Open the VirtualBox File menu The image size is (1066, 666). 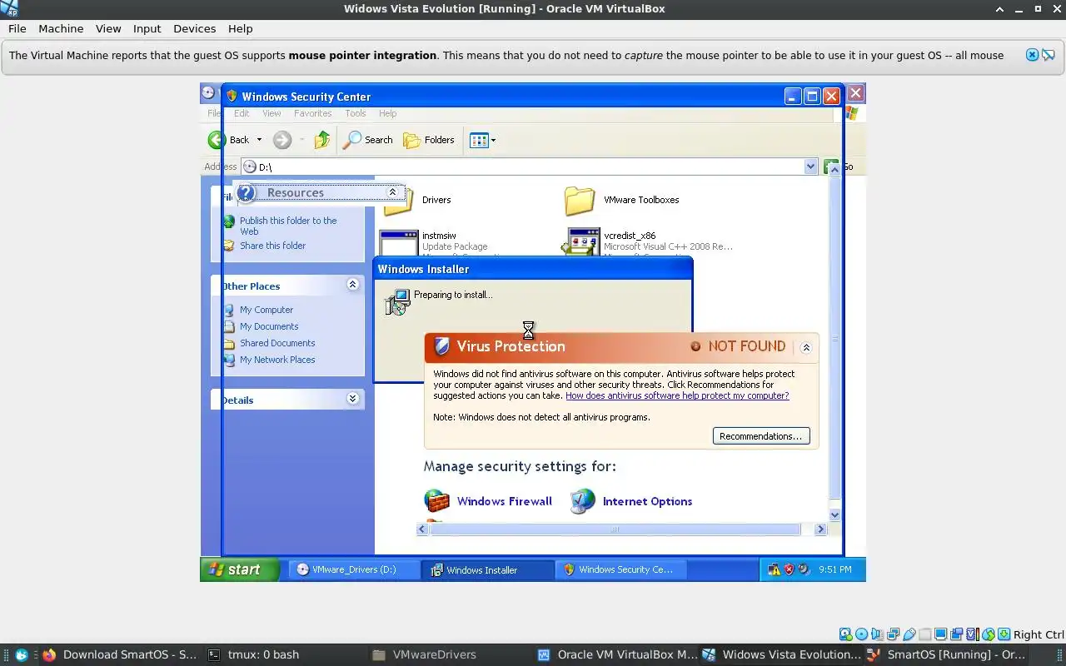tap(17, 28)
